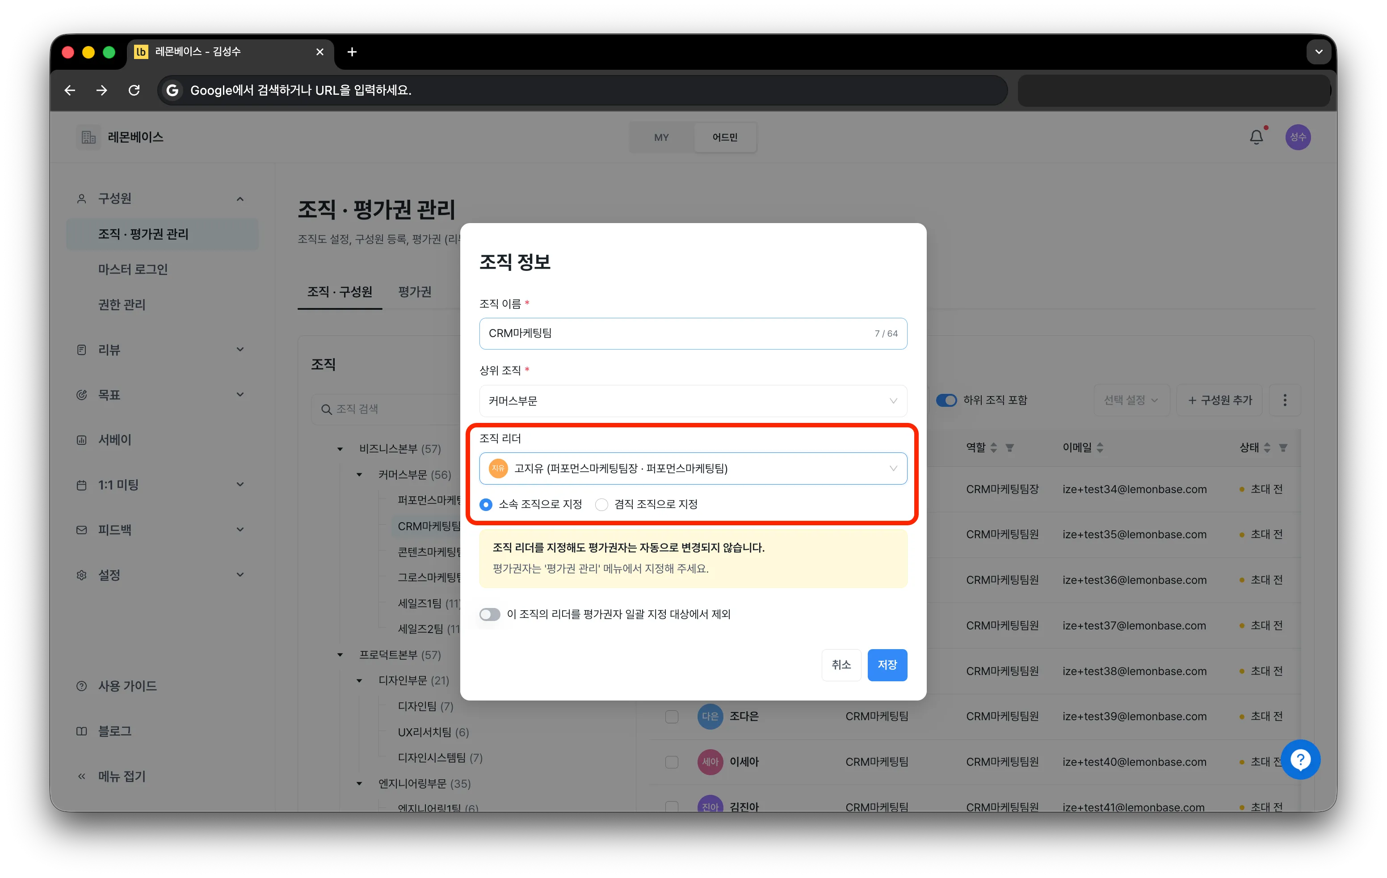1387x878 pixels.
Task: Select the 평가권 tab
Action: pos(415,291)
